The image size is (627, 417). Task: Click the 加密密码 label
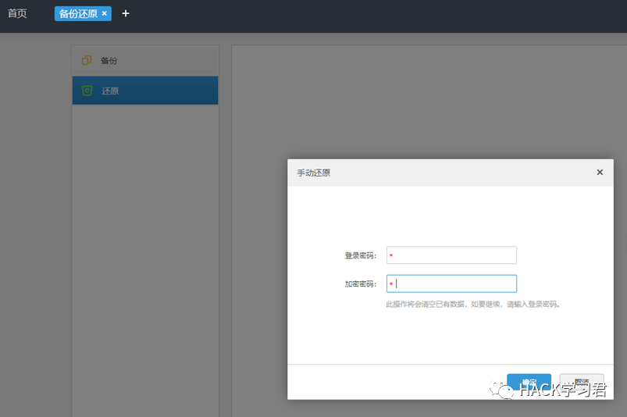point(361,284)
